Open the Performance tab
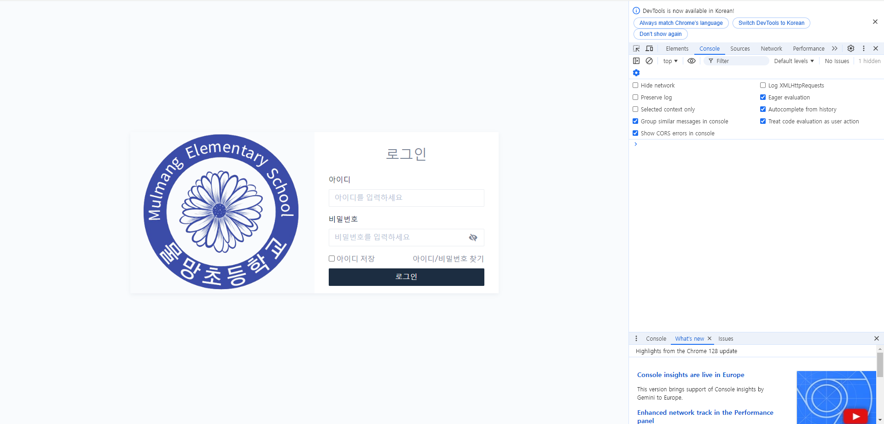The width and height of the screenshot is (884, 424). 808,48
